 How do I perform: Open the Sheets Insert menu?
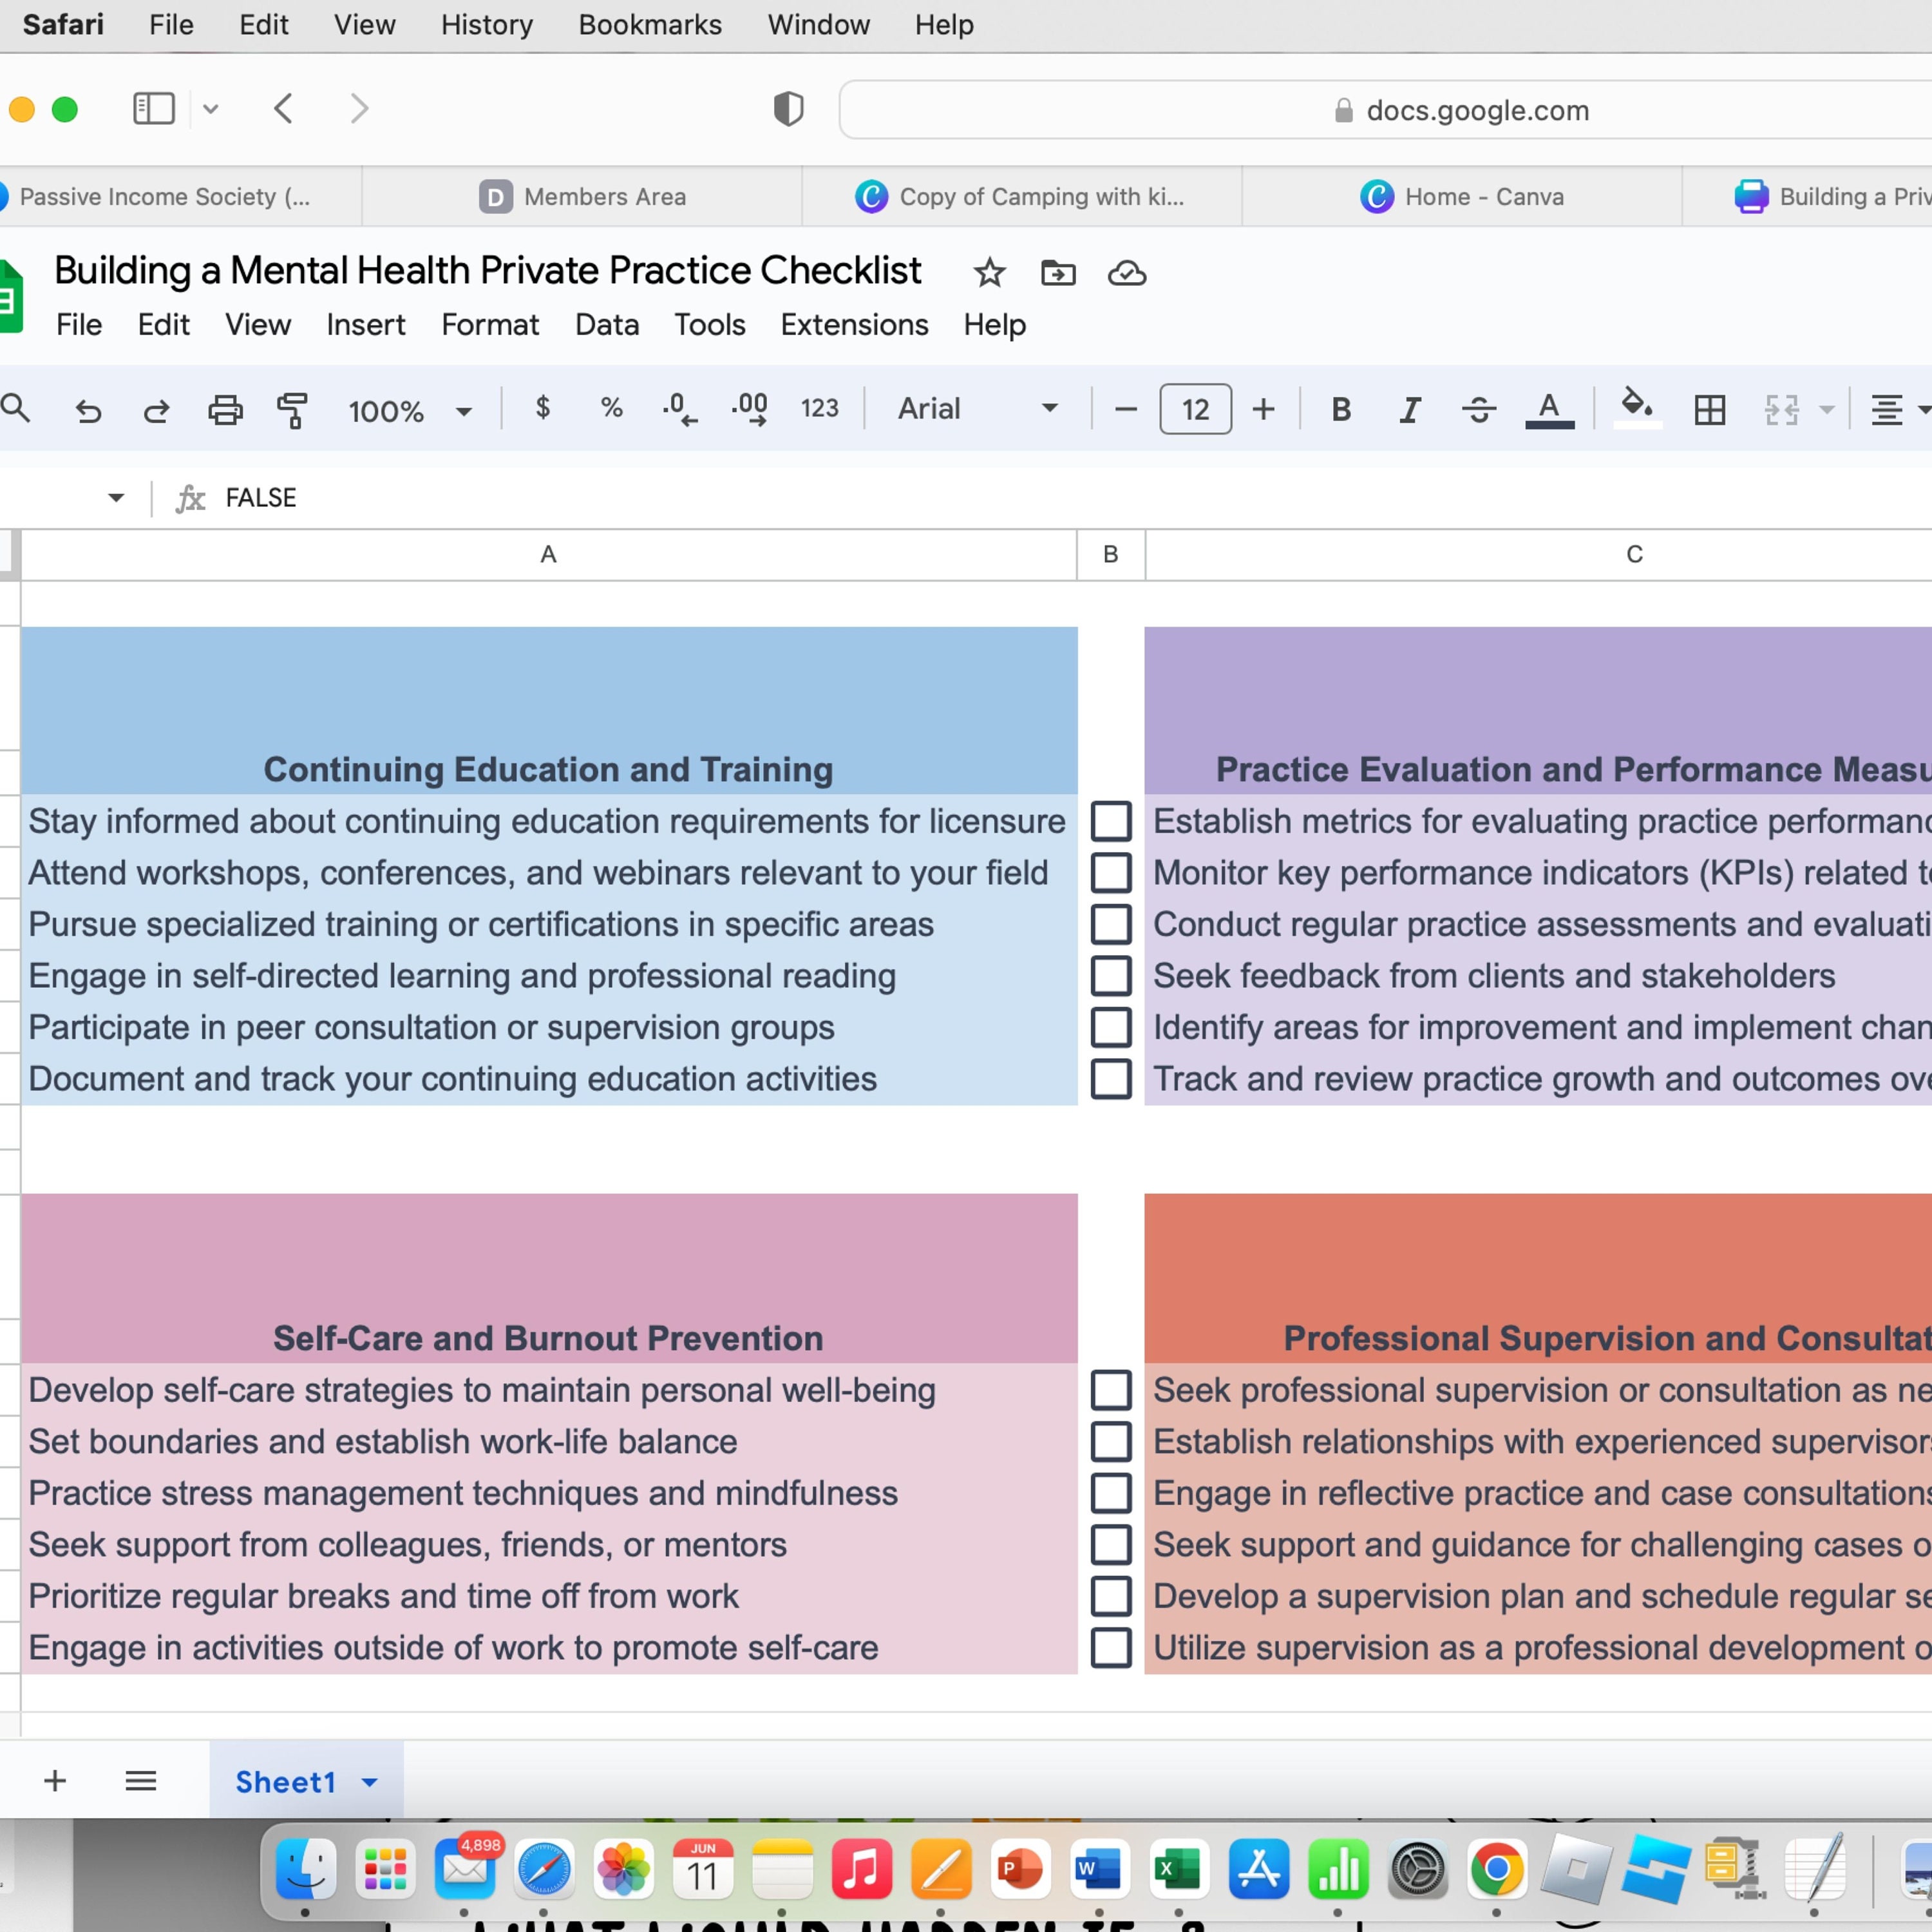pyautogui.click(x=366, y=325)
